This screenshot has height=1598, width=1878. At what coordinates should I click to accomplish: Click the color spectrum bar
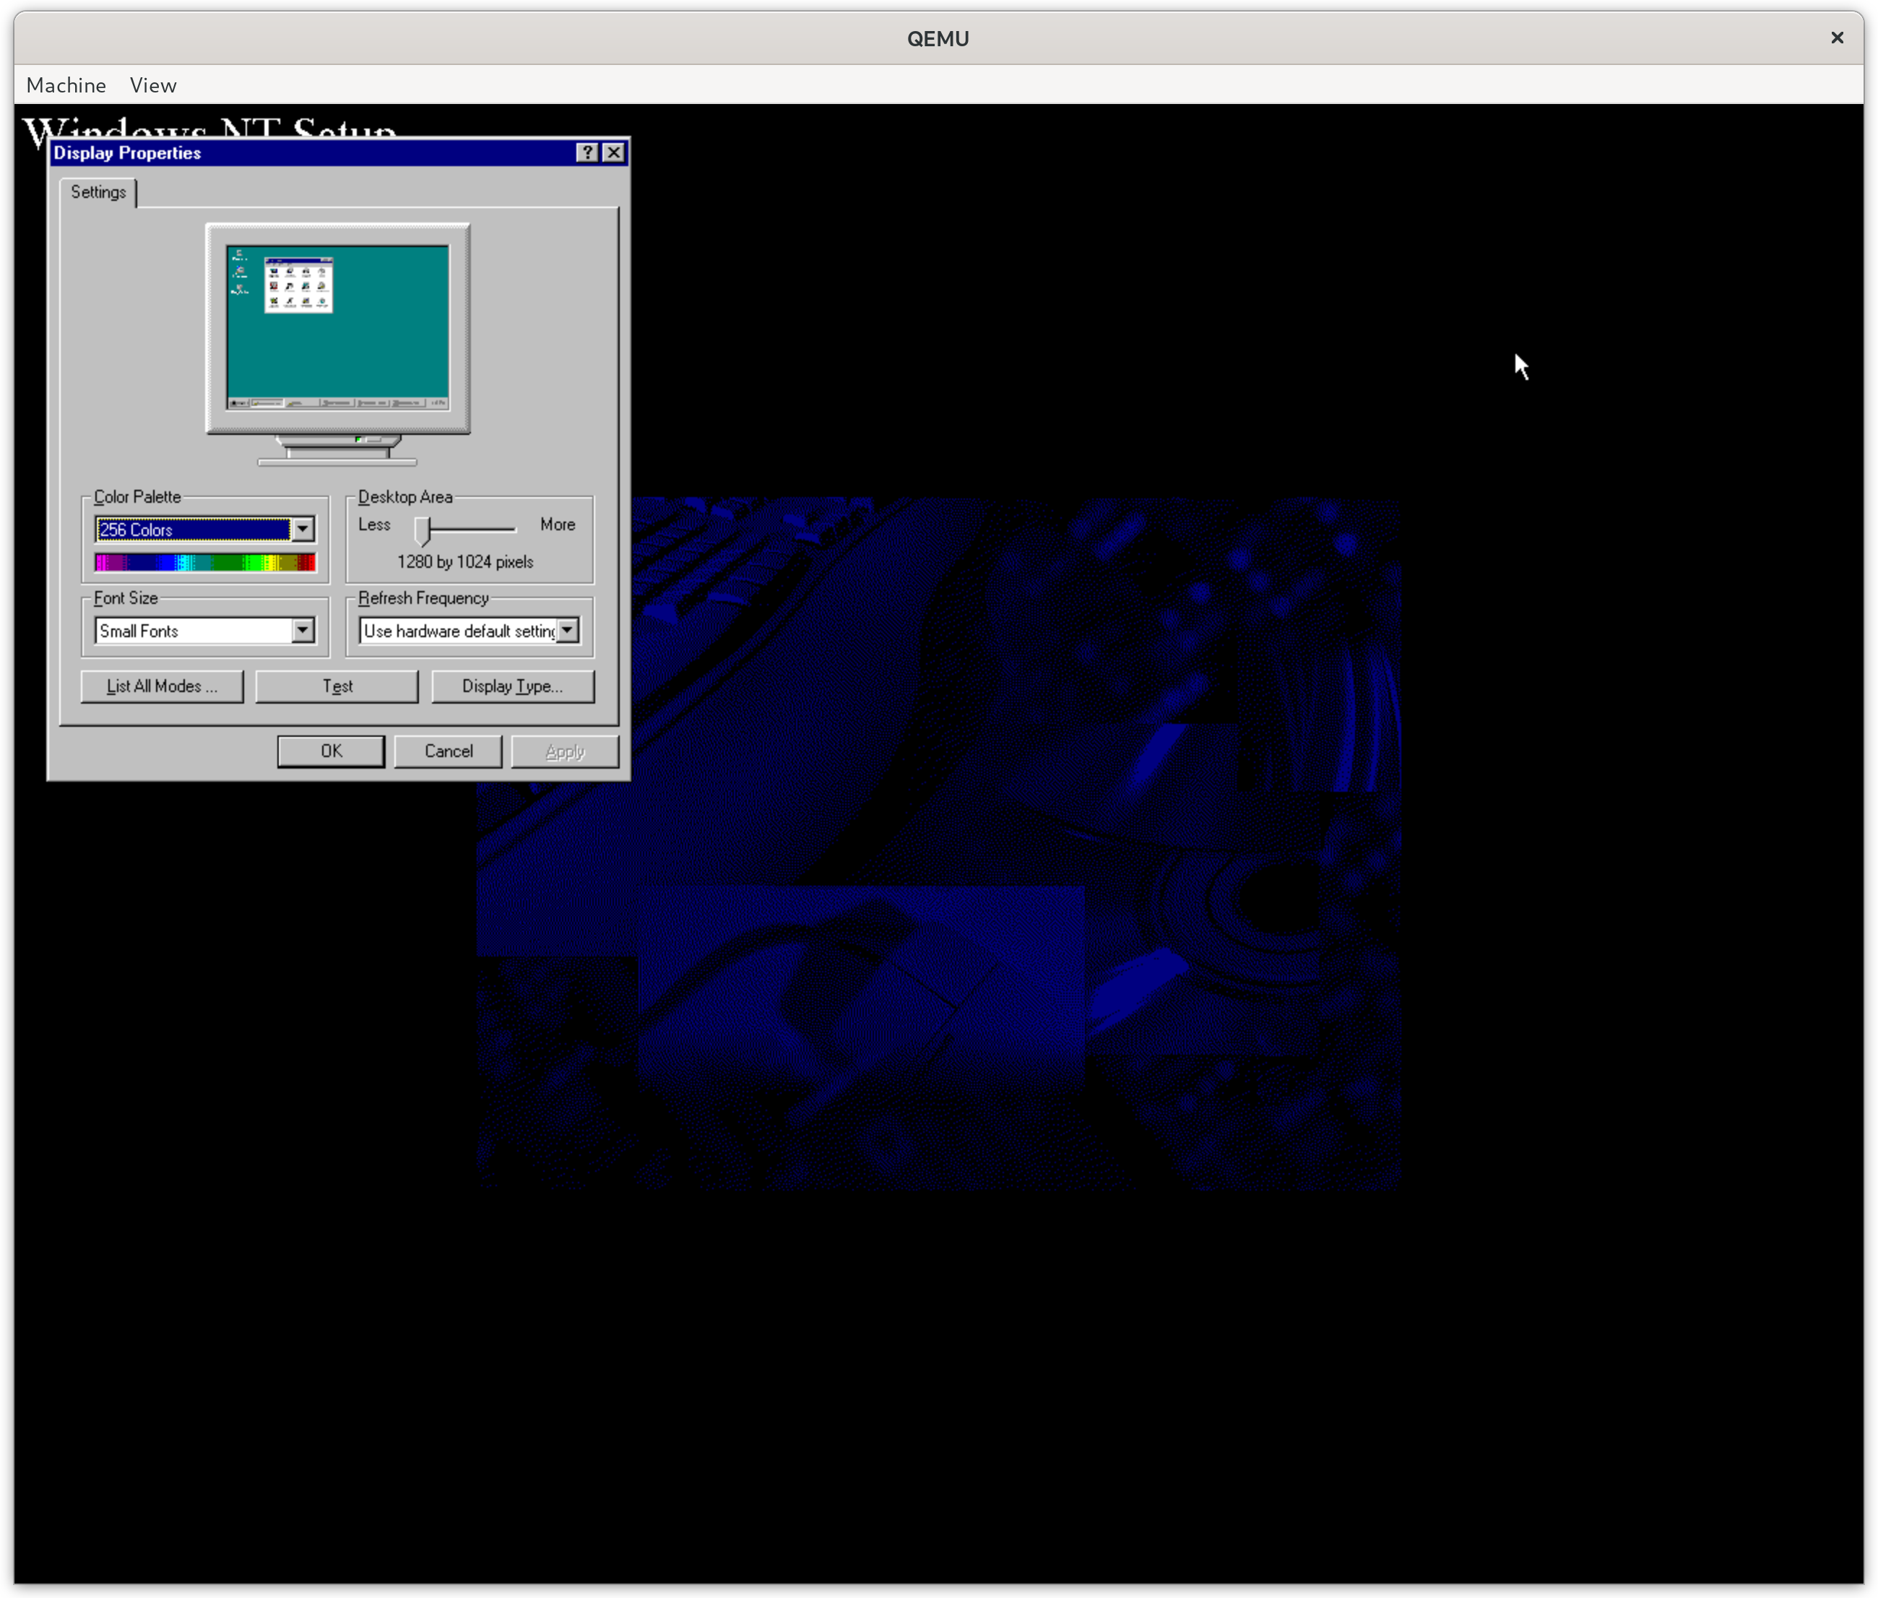204,563
